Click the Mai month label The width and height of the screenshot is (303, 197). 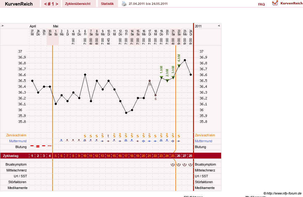click(x=56, y=26)
